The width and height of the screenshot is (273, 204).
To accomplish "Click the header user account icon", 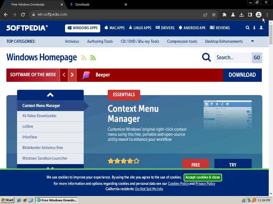I will [x=261, y=28].
